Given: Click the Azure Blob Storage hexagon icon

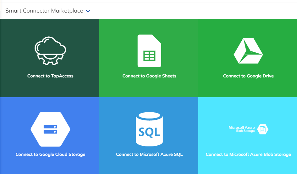Looking at the screenshot, I should [x=263, y=129].
